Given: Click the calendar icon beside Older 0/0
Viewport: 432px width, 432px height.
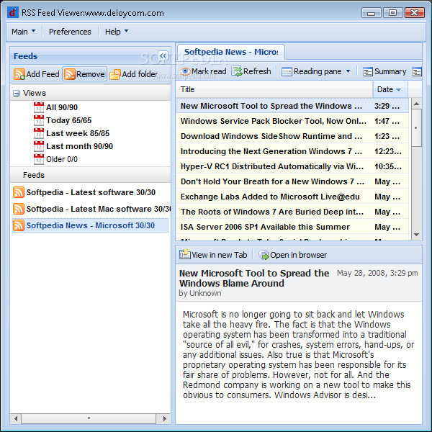Looking at the screenshot, I should (39, 159).
